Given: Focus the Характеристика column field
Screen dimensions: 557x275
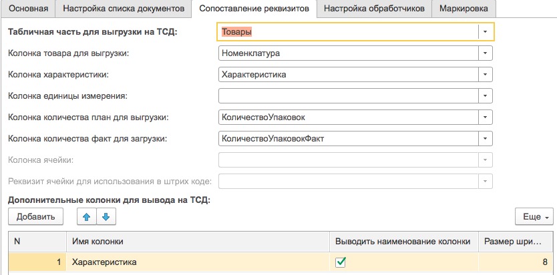Looking at the screenshot, I should click(x=348, y=75).
